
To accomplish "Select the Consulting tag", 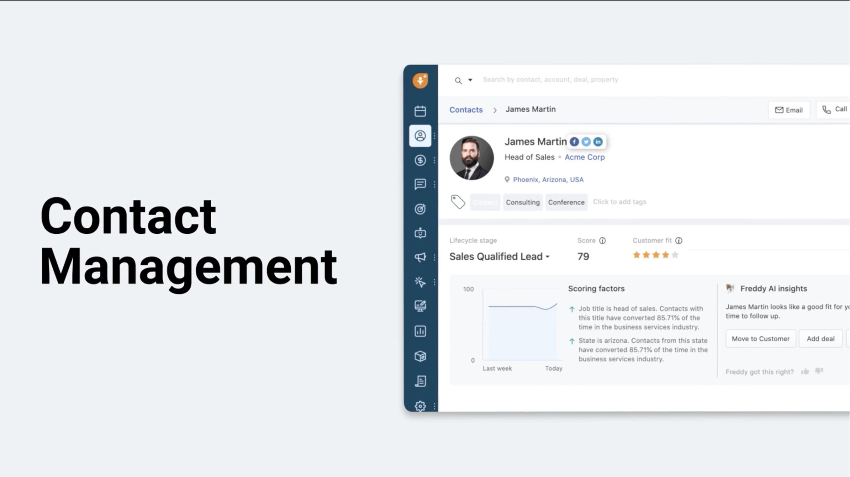I will tap(522, 202).
